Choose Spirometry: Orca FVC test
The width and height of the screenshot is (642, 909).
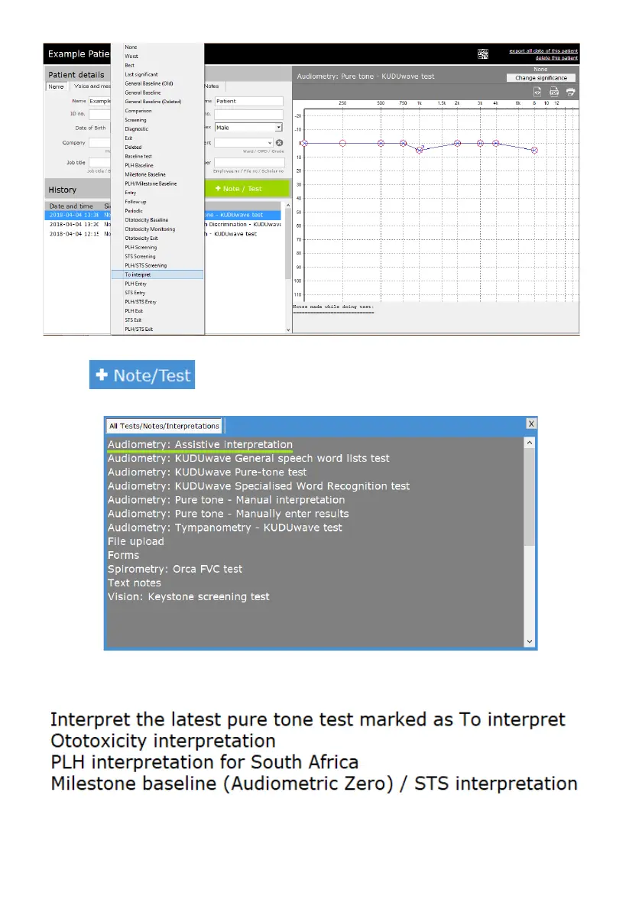tap(175, 570)
